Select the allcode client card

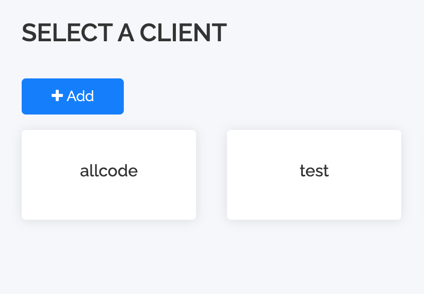coord(109,175)
